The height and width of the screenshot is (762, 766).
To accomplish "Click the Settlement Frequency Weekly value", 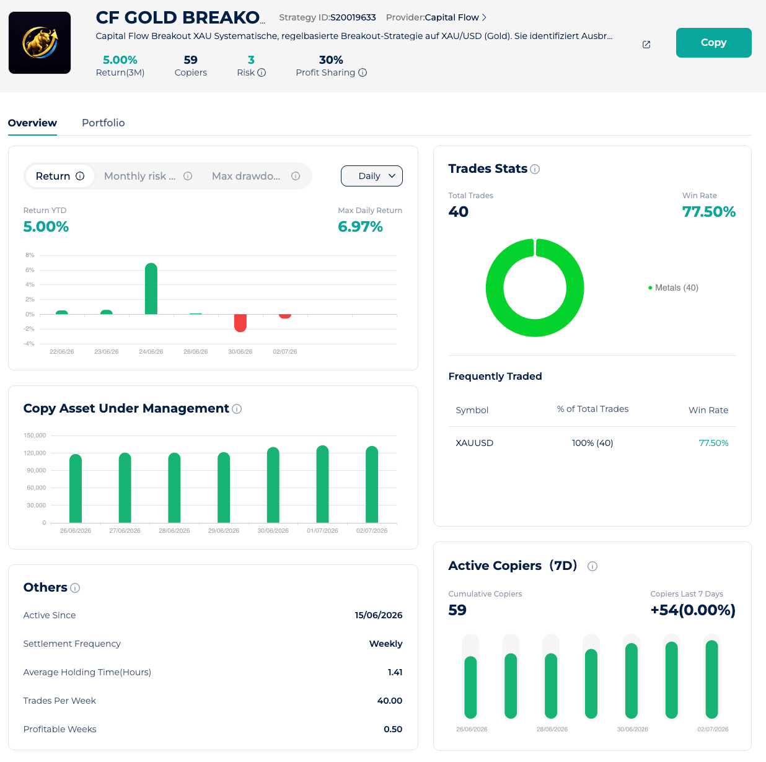I will click(x=386, y=644).
